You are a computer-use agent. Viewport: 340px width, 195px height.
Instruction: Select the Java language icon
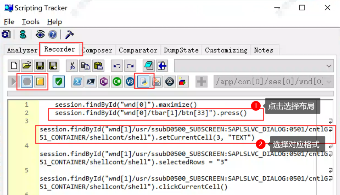point(156,82)
